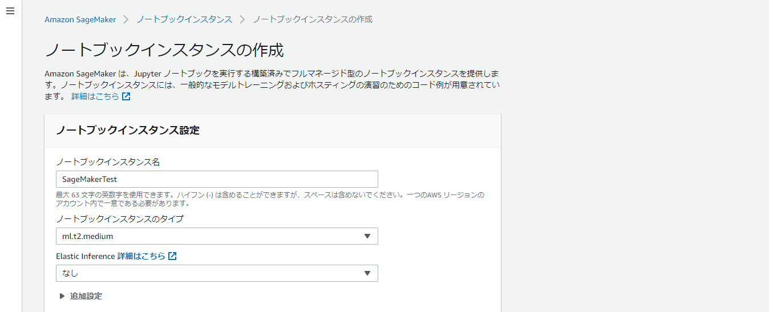Open 詳細はこちら link in the intro paragraph
769x312 pixels.
[x=95, y=96]
